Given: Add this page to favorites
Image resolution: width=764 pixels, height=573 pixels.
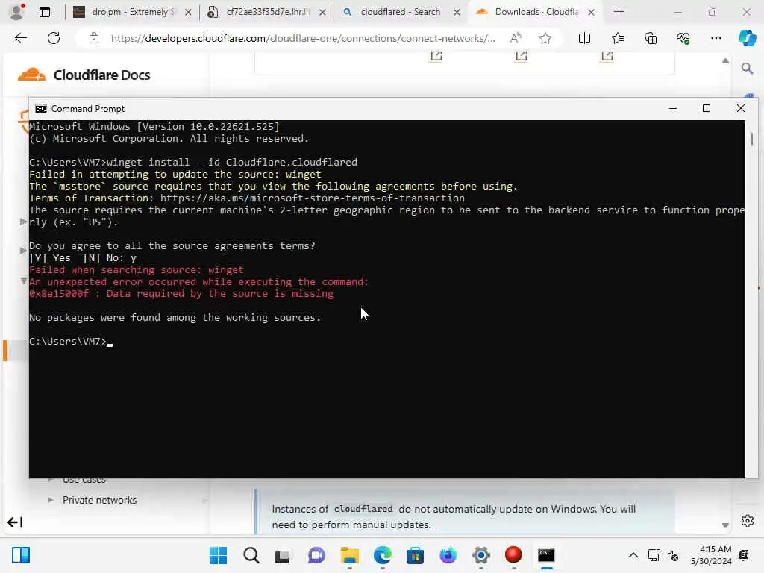Looking at the screenshot, I should 545,38.
